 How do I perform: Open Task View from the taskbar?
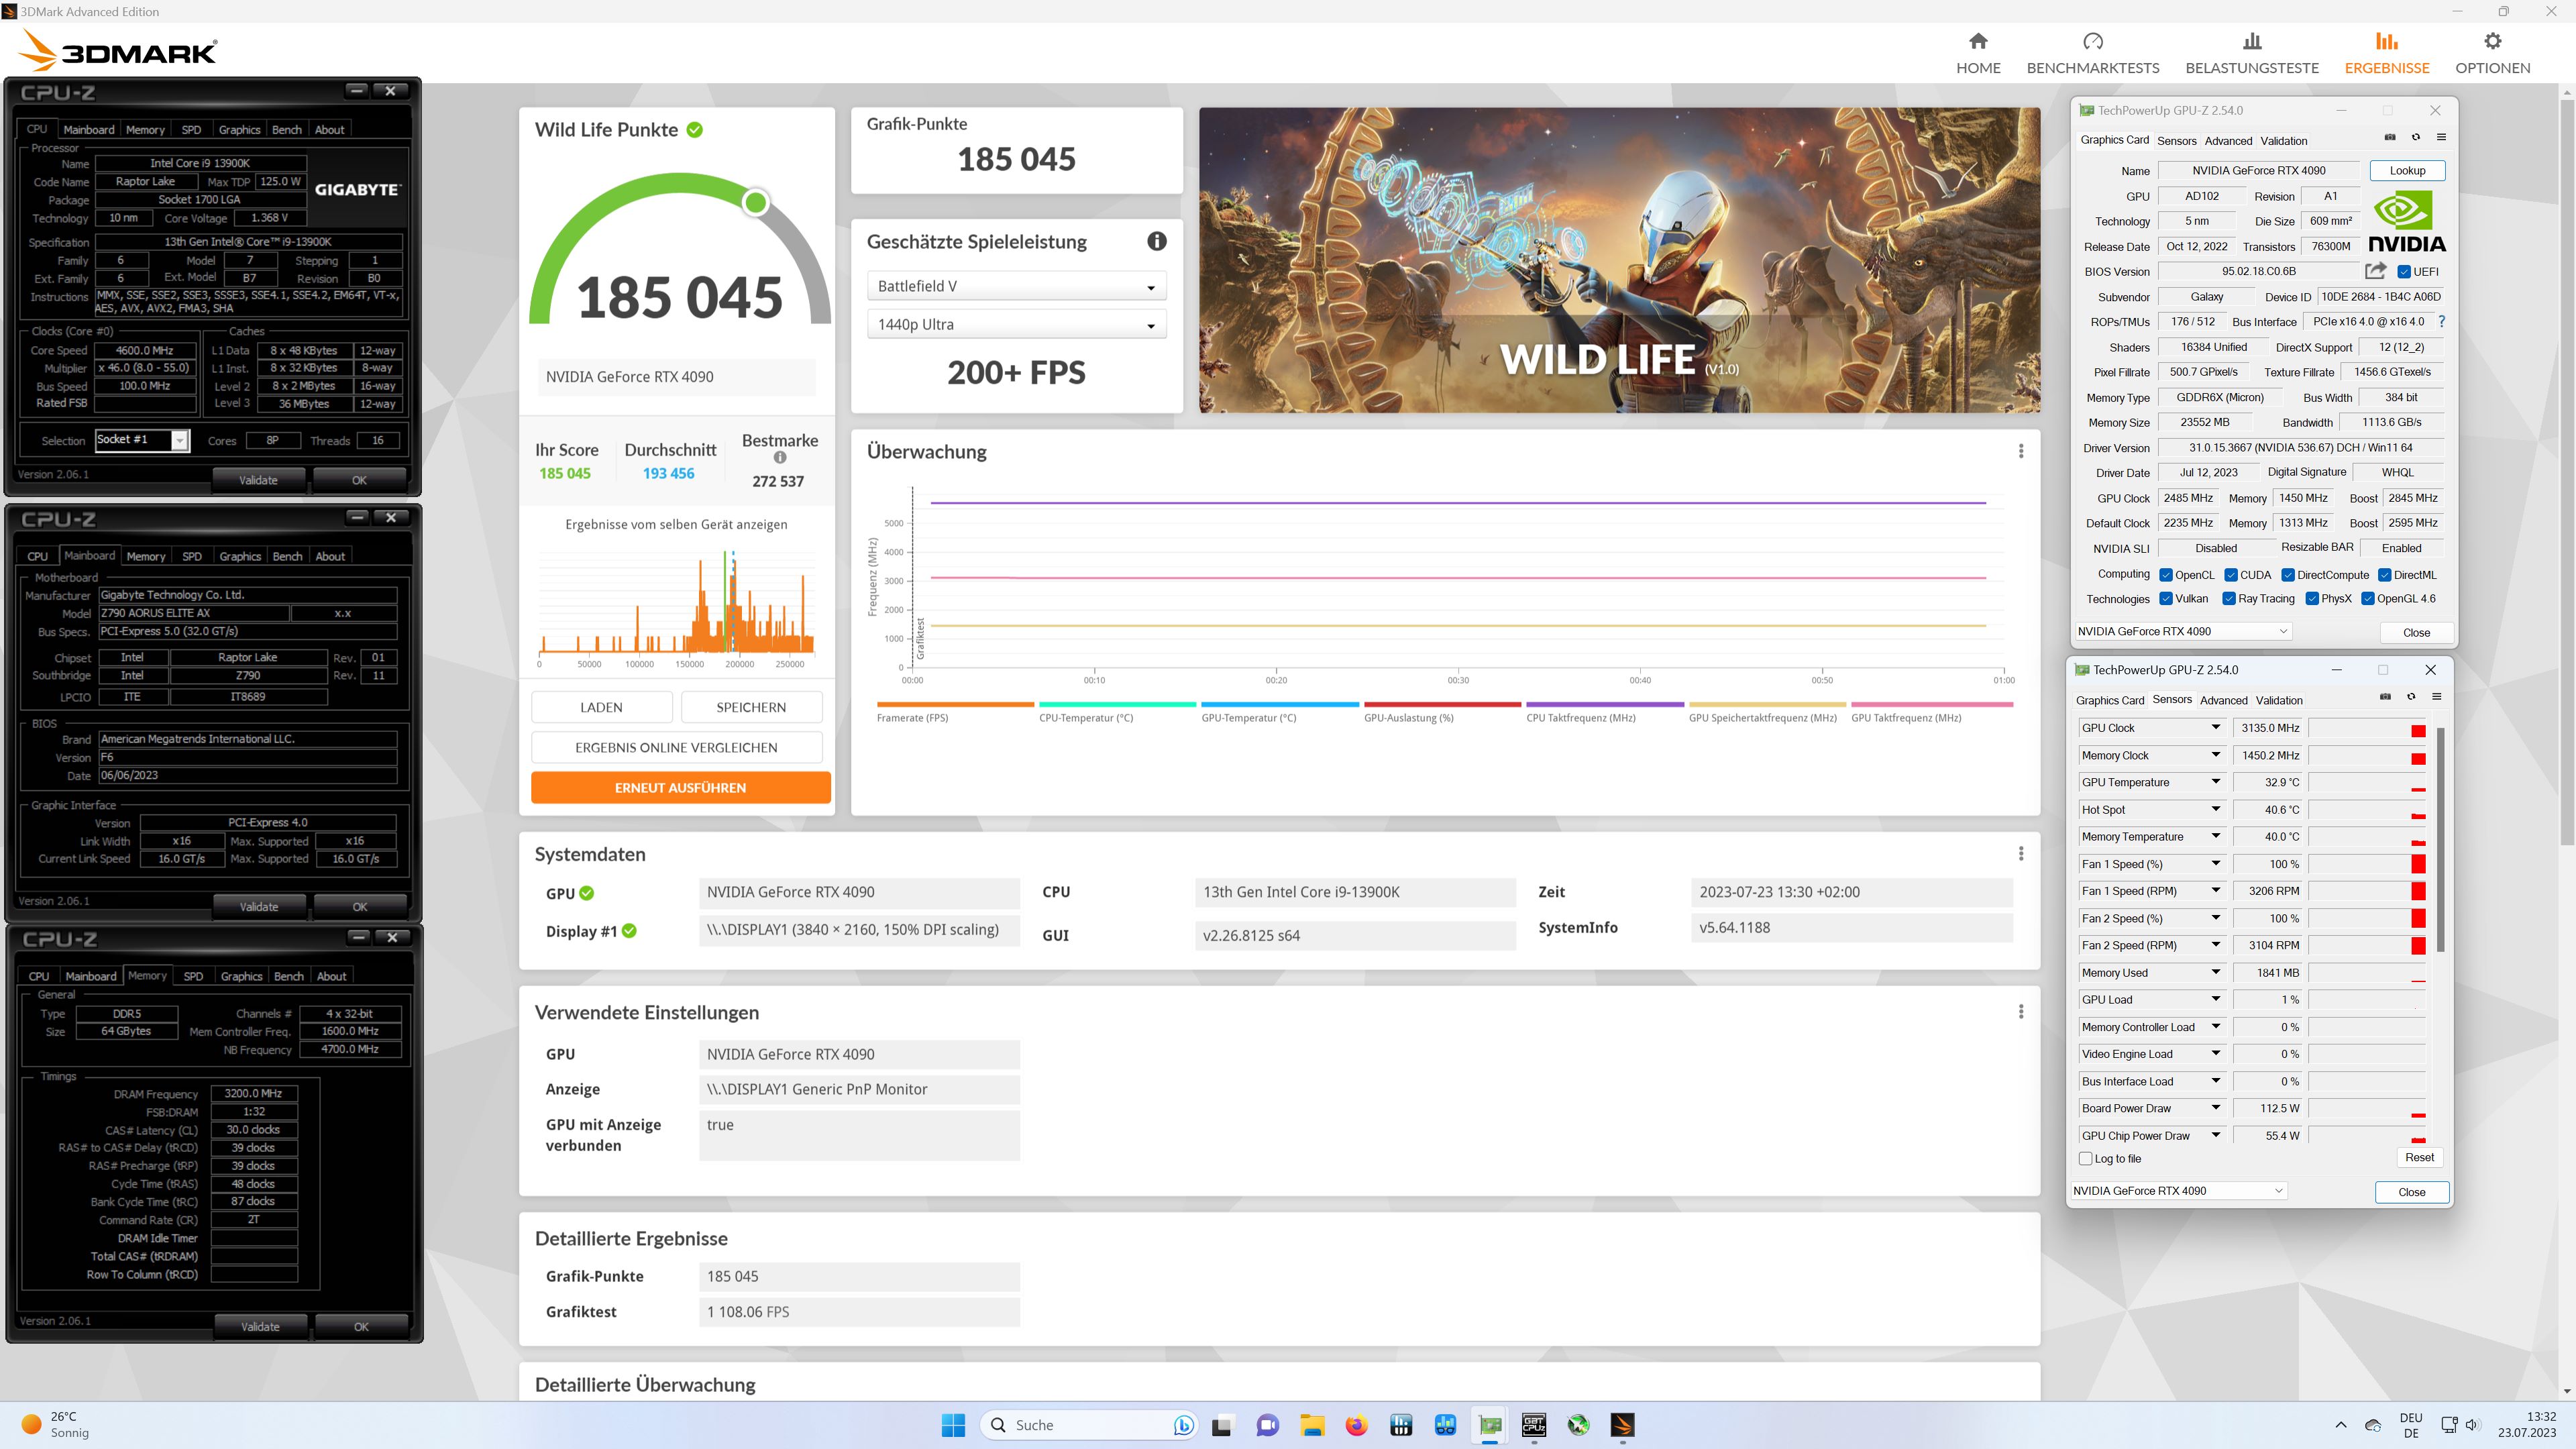click(1222, 1425)
